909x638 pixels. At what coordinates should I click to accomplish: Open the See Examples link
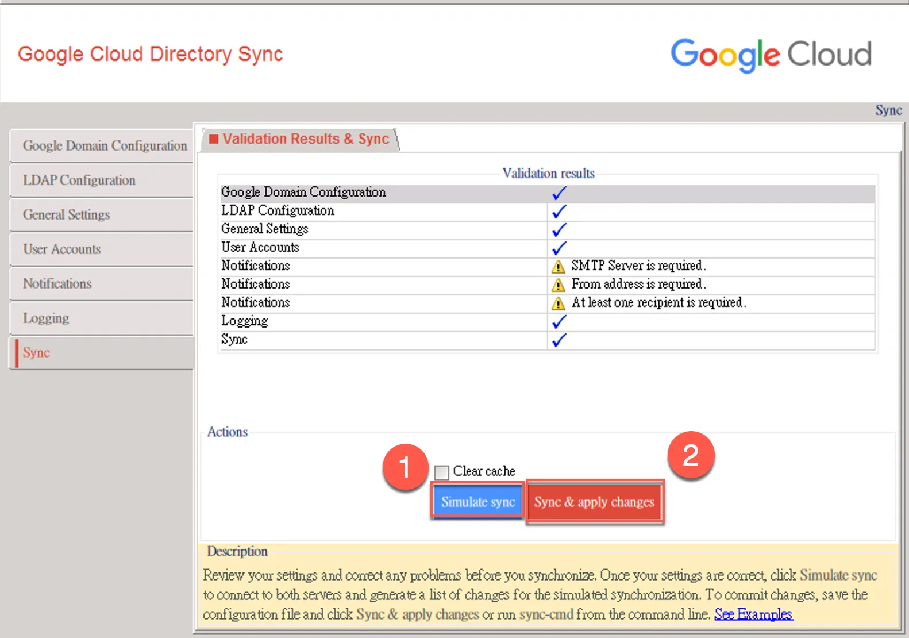pyautogui.click(x=753, y=614)
